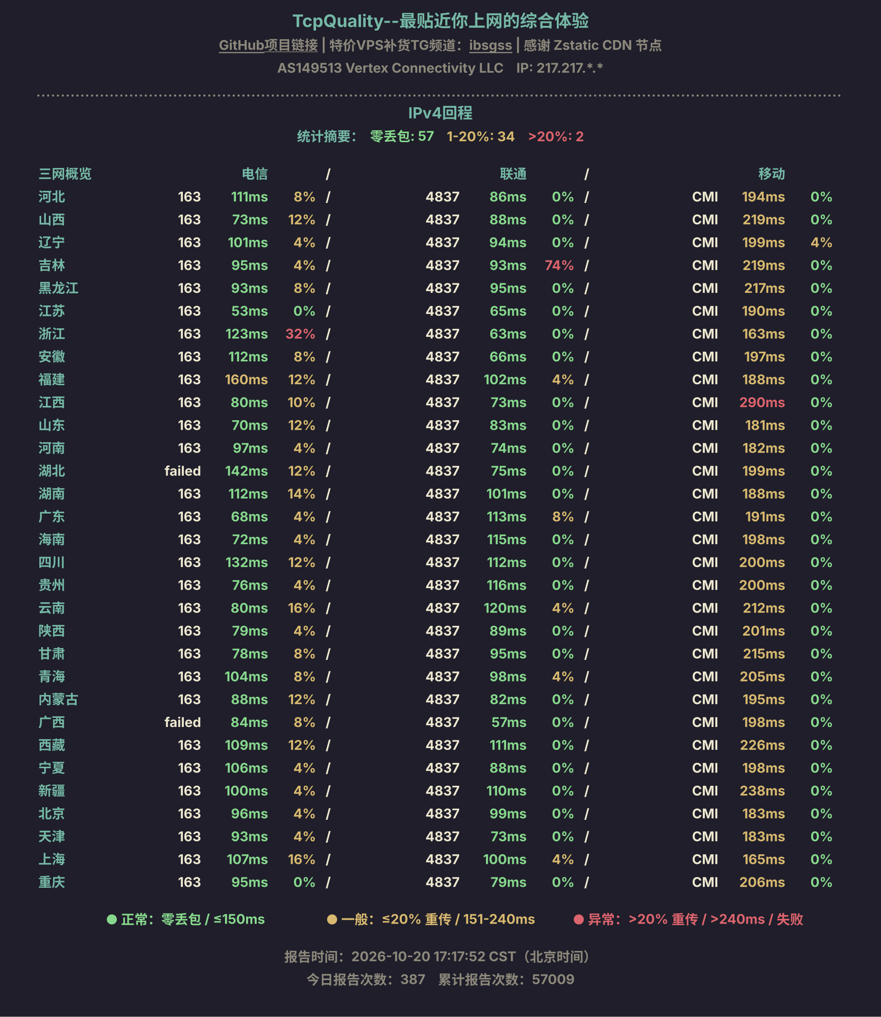The height and width of the screenshot is (1017, 881).
Task: Click the 青海 province row label
Action: coord(52,677)
